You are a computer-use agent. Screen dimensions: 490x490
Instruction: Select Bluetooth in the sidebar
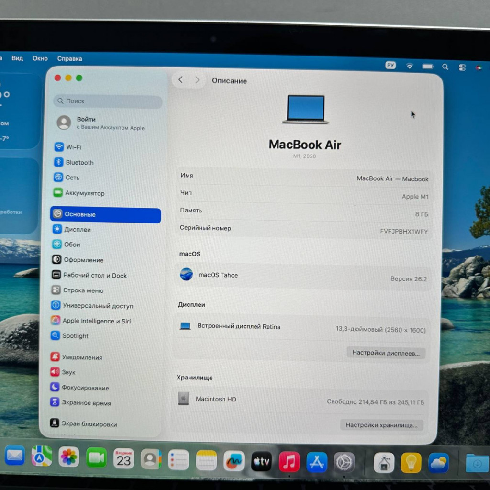pyautogui.click(x=79, y=162)
